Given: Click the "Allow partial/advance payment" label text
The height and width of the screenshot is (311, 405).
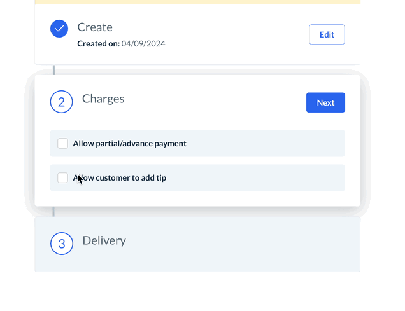Looking at the screenshot, I should coord(129,144).
